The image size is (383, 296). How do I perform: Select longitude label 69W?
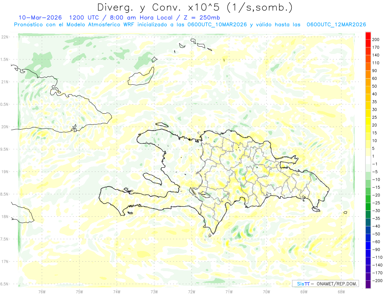pyautogui.click(x=304, y=292)
